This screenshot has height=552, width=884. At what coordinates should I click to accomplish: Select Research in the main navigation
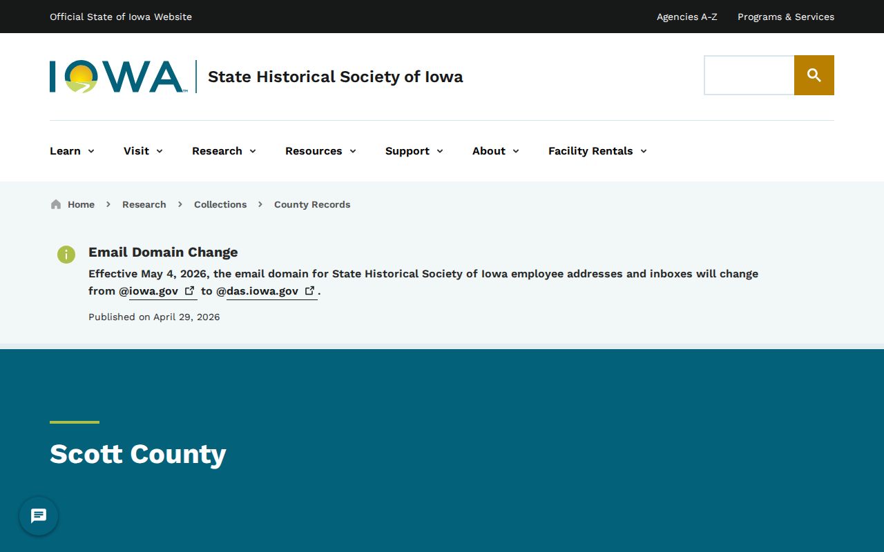[x=217, y=151]
